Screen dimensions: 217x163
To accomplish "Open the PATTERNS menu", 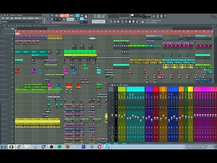I will 18,18.
